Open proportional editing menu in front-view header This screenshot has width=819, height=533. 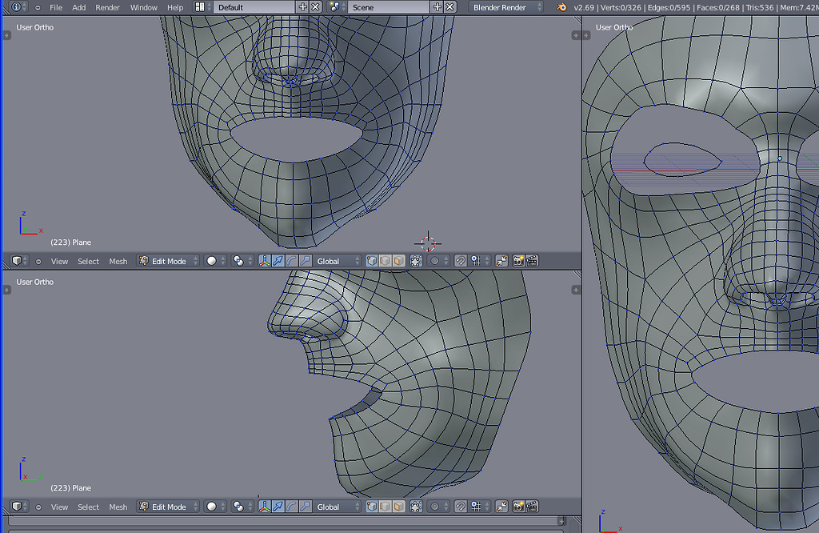point(437,261)
